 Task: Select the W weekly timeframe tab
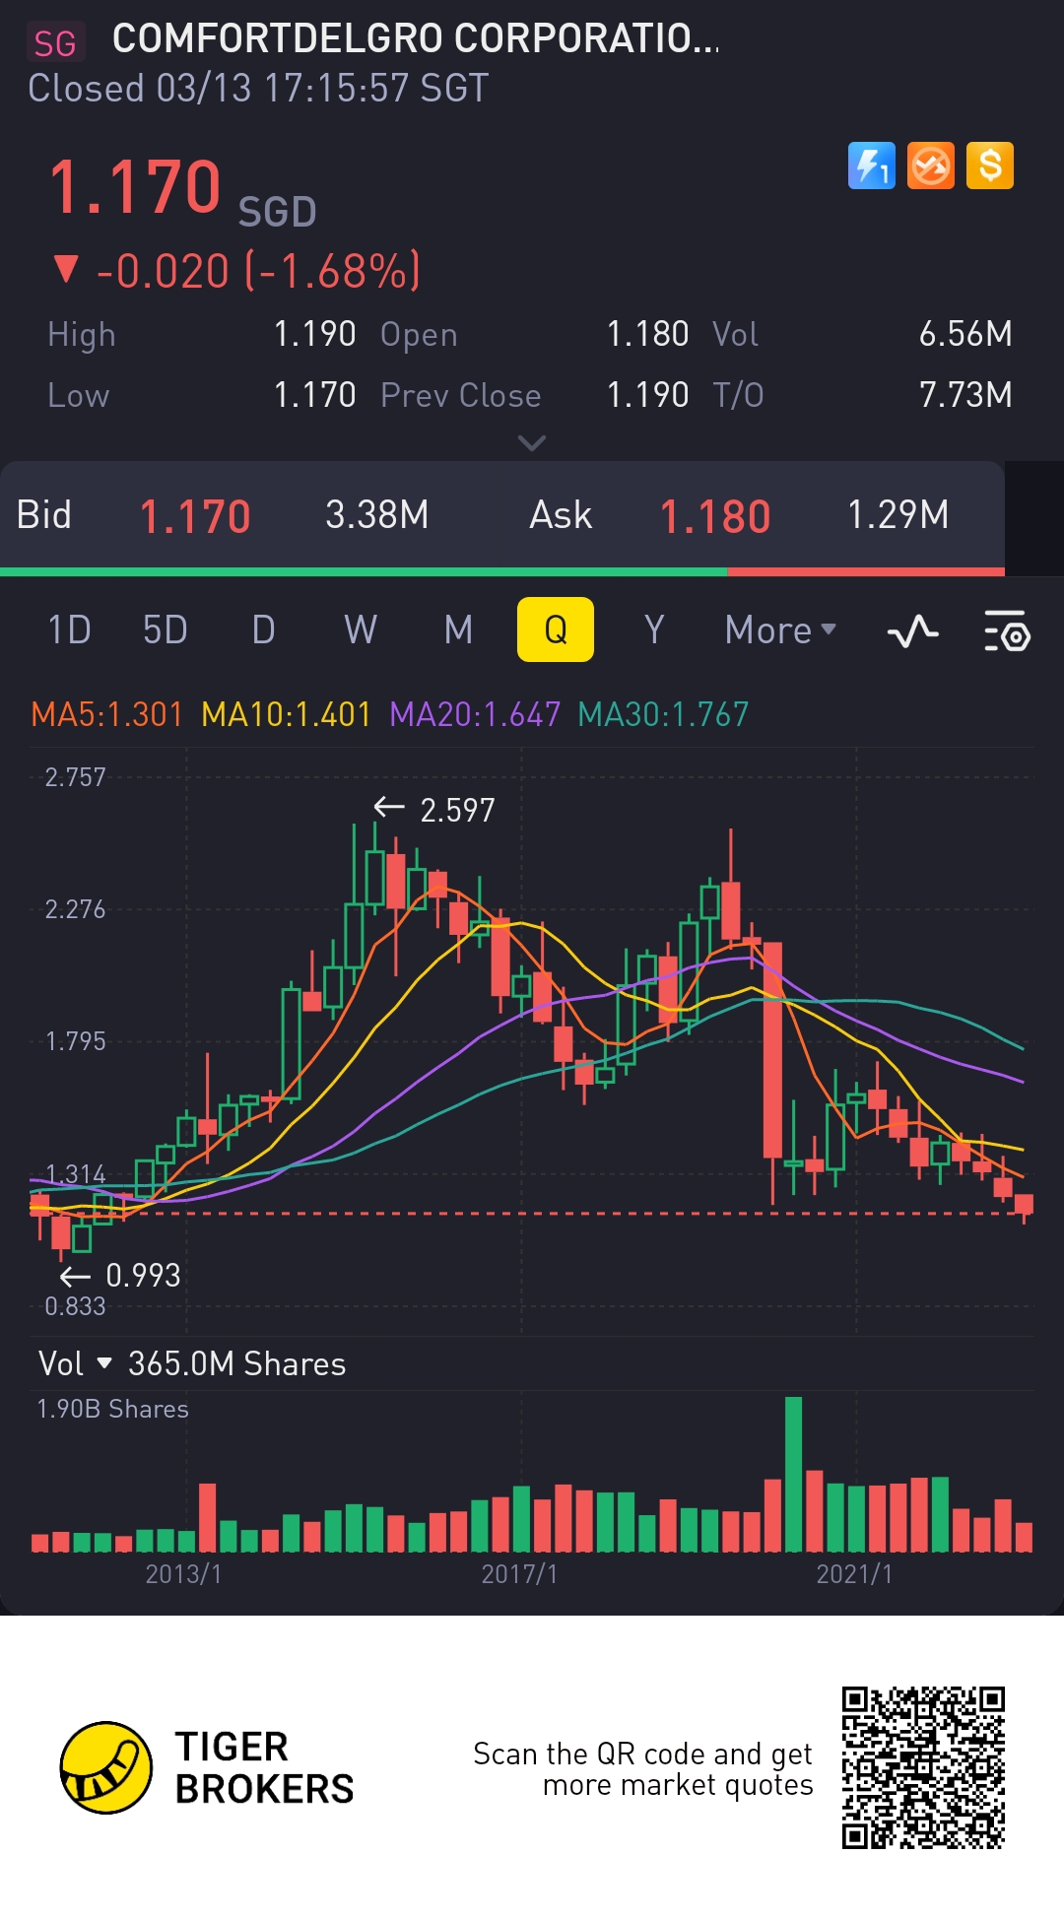361,629
